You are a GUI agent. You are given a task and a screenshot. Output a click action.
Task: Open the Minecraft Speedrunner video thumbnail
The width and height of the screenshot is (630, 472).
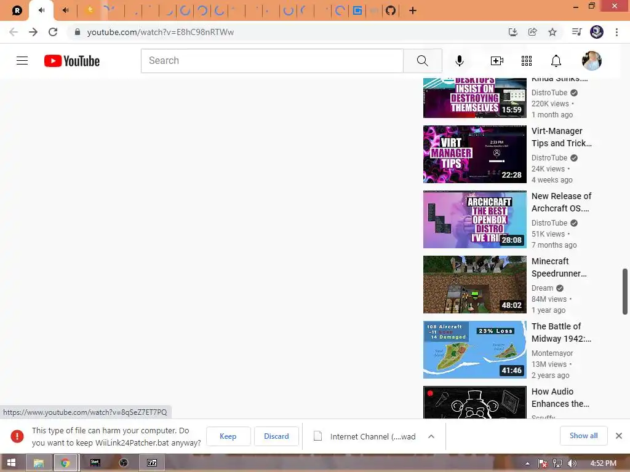(x=474, y=284)
